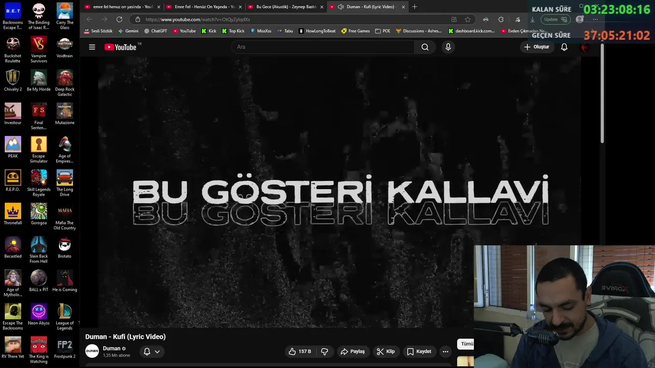Screen dimensions: 655x368
Task: Open the notifications bell in the YouTube header
Action: [564, 47]
